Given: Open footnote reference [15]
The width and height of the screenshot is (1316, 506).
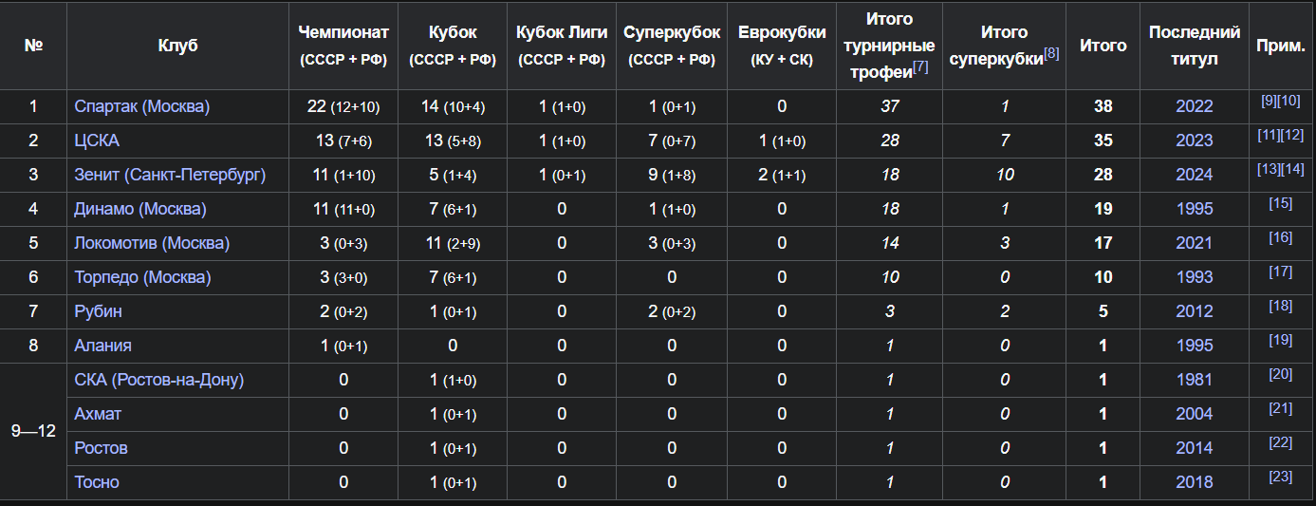Looking at the screenshot, I should [x=1281, y=203].
